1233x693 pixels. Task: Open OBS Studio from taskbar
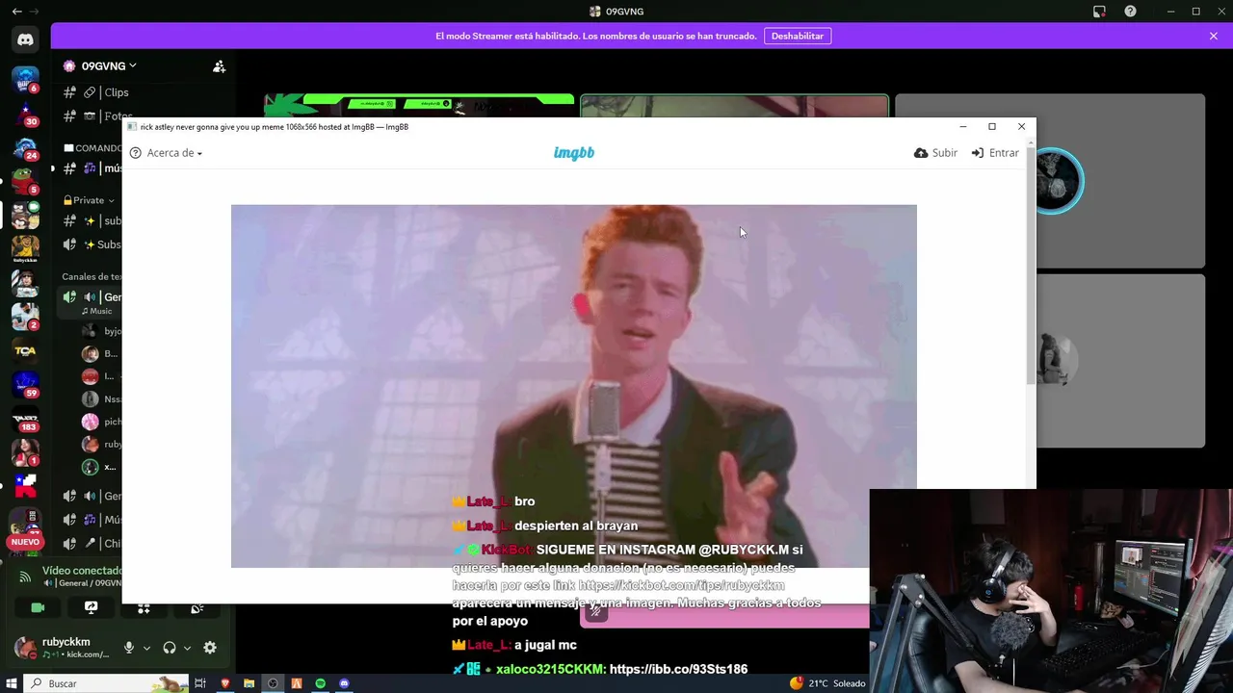[273, 683]
